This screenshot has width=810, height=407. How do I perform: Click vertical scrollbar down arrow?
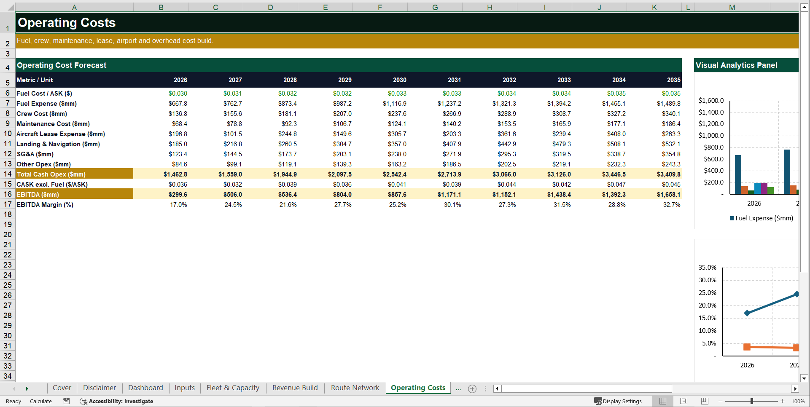coord(804,378)
